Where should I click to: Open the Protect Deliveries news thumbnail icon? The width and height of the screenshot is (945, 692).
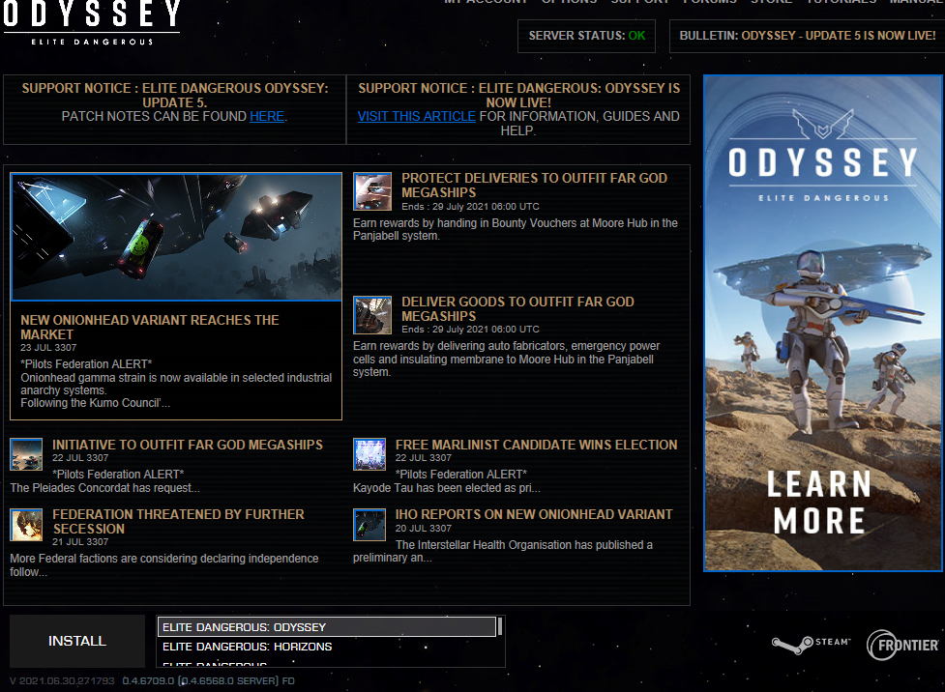[x=372, y=191]
